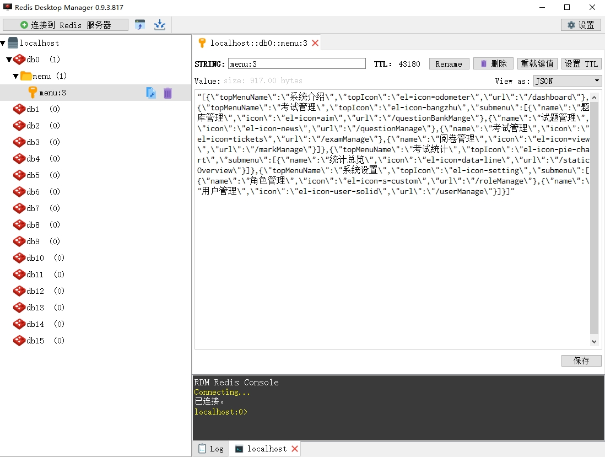
Task: Click the key name input field menu:3
Action: pyautogui.click(x=296, y=64)
